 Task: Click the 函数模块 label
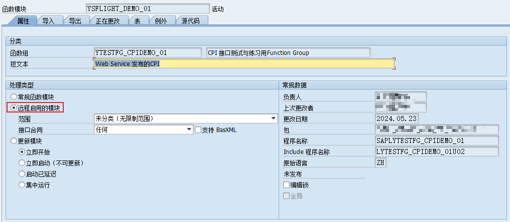click(x=14, y=9)
